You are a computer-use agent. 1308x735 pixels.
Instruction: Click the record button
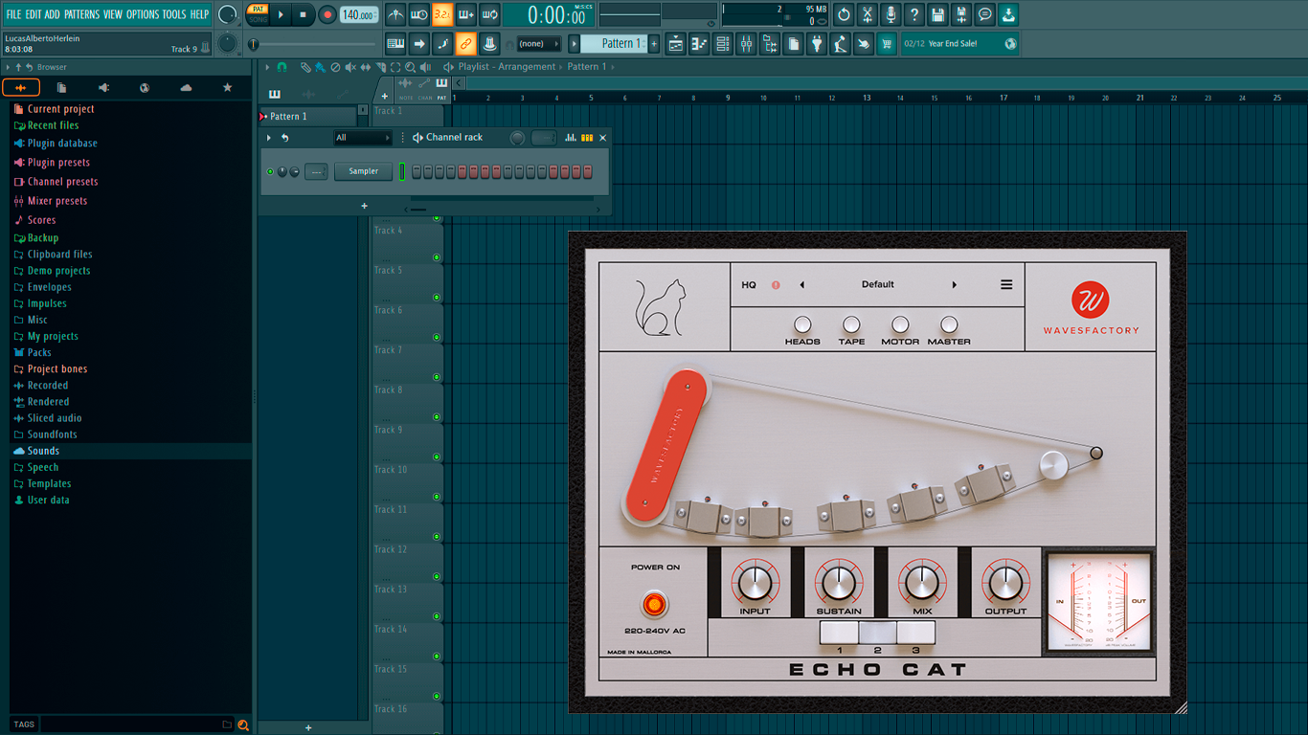point(327,14)
